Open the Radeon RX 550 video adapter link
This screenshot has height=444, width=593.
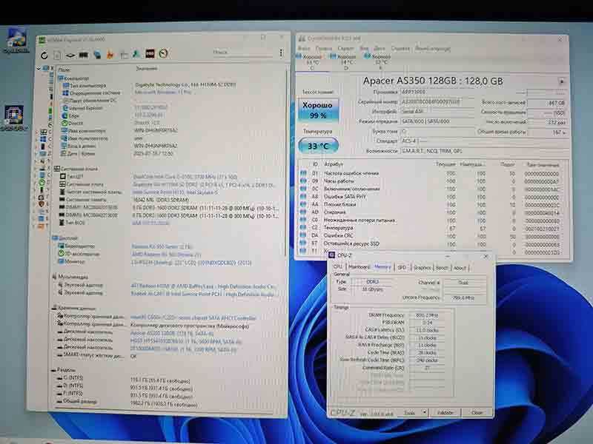tap(162, 246)
